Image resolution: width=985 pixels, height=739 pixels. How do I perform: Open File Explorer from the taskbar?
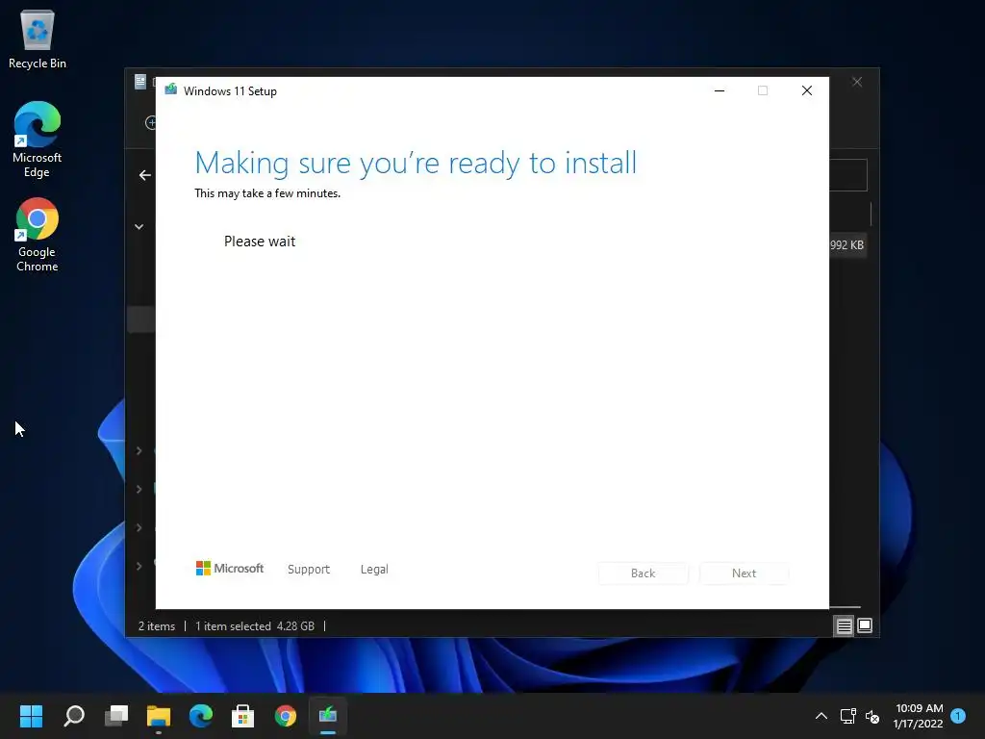tap(159, 716)
